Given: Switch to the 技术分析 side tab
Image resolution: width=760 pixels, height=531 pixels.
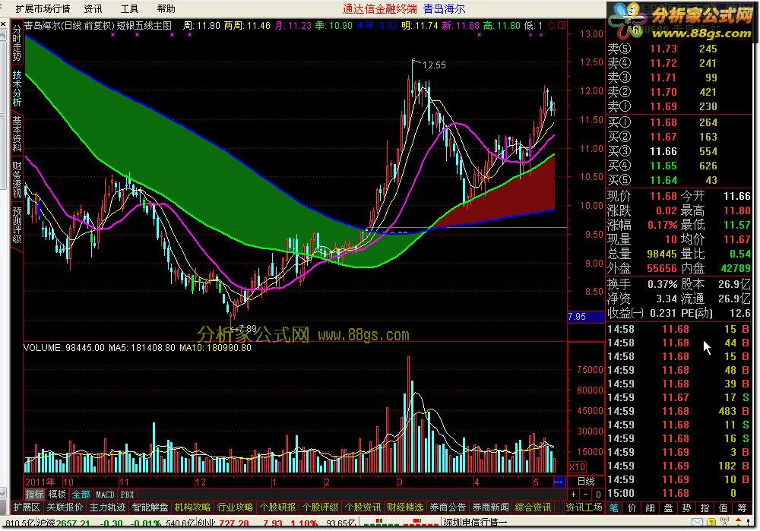Looking at the screenshot, I should click(x=17, y=89).
